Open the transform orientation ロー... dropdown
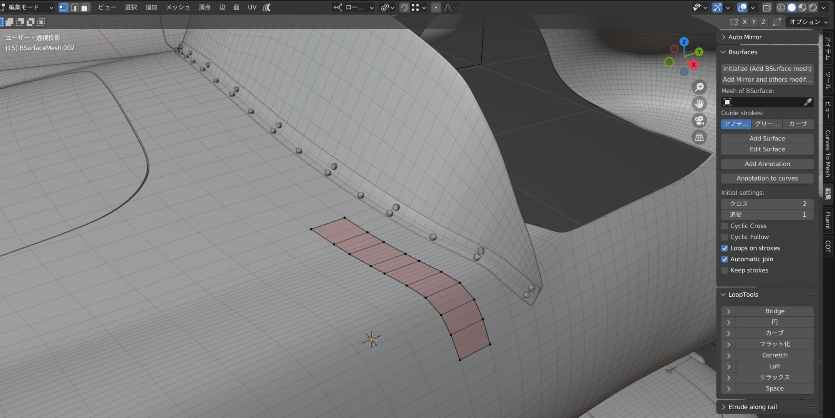 coord(354,8)
